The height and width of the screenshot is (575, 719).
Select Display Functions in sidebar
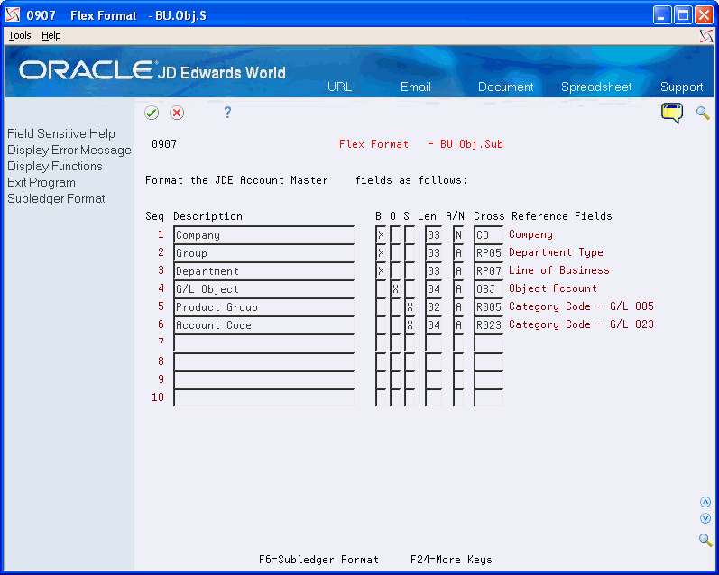[54, 166]
